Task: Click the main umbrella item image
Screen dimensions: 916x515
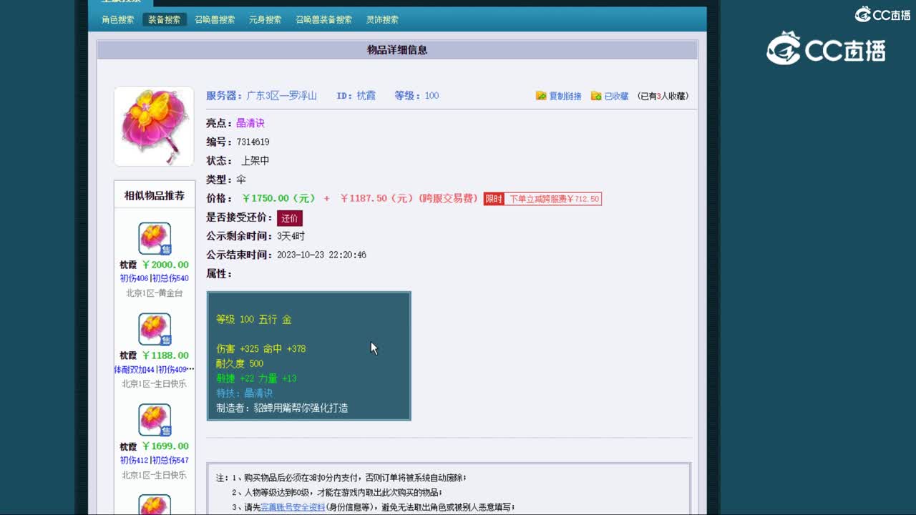Action: click(x=153, y=126)
